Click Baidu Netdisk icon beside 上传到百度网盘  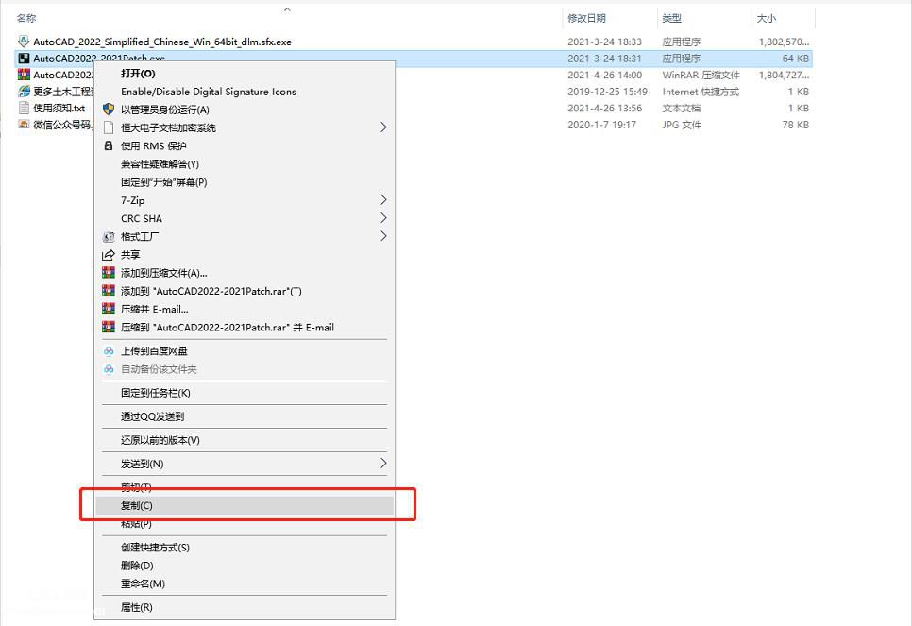pos(109,351)
